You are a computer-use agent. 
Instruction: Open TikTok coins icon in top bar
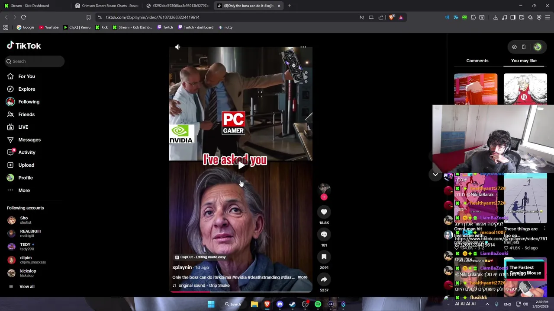point(514,47)
